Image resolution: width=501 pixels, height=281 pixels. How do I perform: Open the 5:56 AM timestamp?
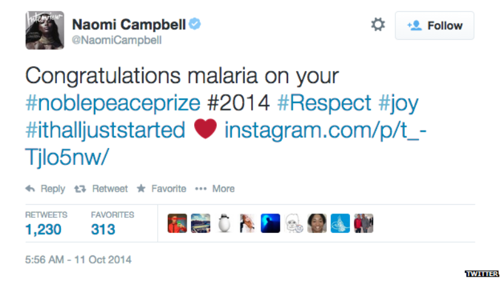[x=78, y=260]
